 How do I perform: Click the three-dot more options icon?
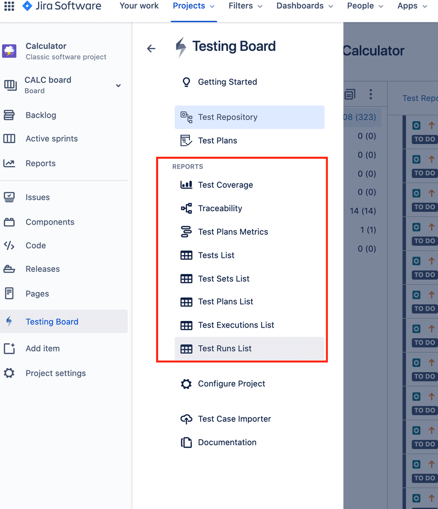370,94
